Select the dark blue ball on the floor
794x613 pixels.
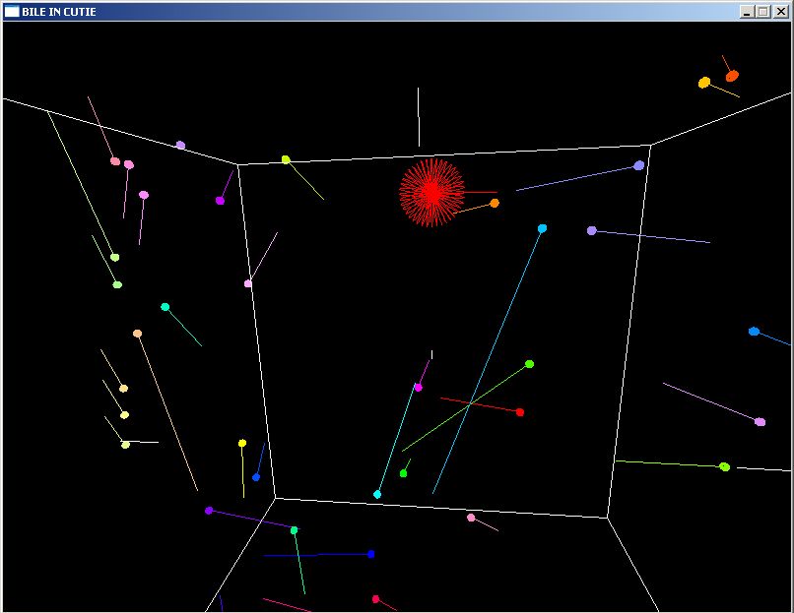[371, 554]
